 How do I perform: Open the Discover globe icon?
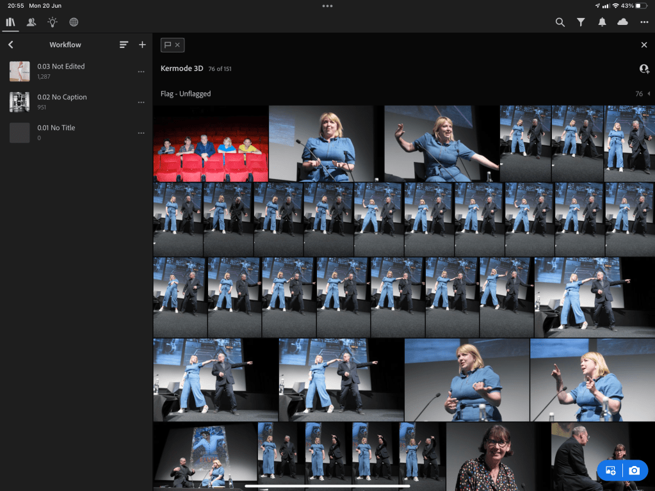(x=74, y=22)
